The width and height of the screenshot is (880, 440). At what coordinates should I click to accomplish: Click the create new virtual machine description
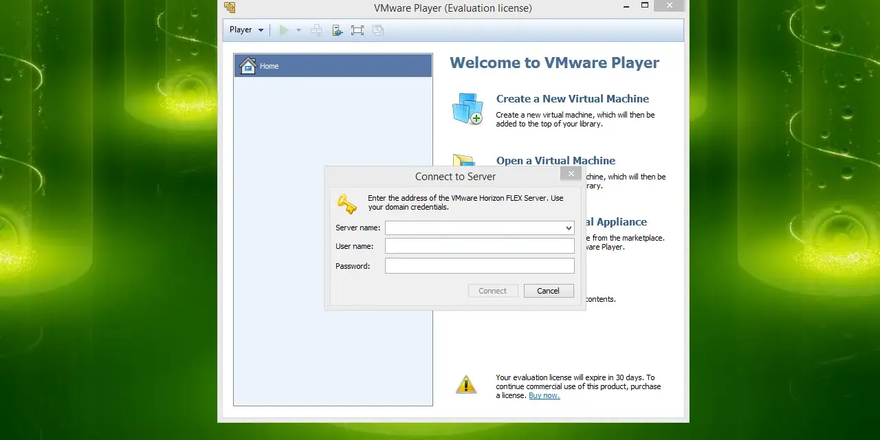[x=575, y=120]
